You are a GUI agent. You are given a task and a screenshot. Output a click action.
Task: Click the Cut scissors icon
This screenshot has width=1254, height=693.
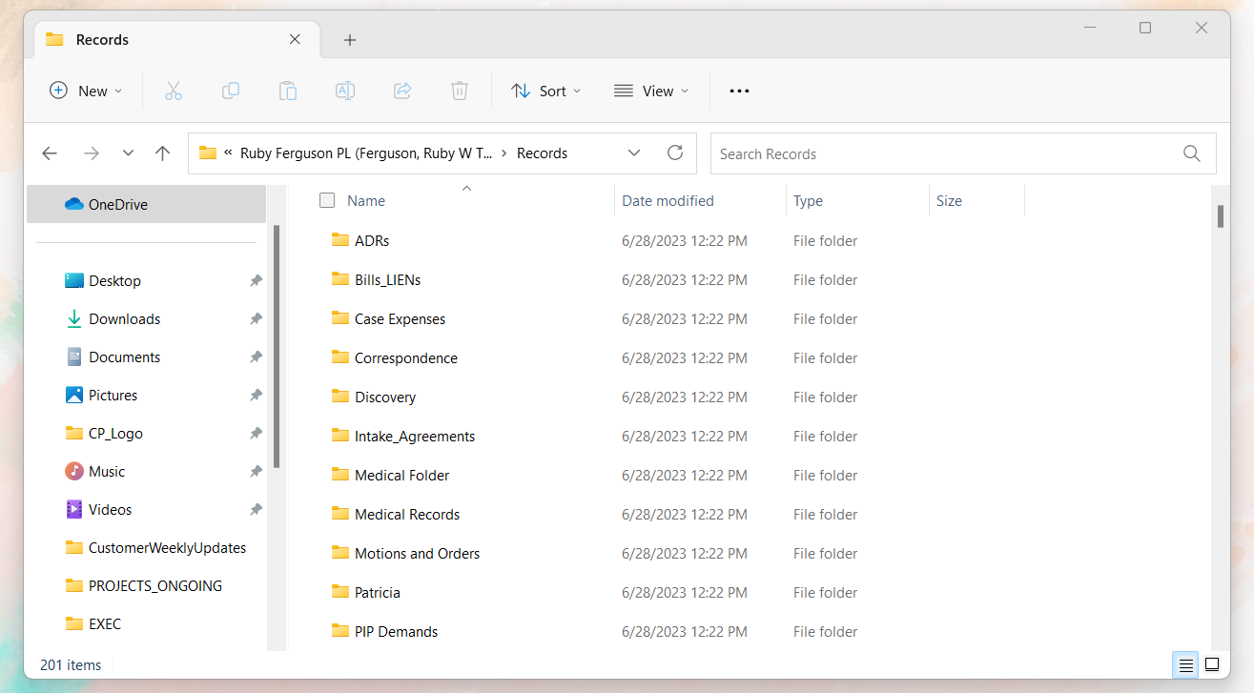click(173, 91)
